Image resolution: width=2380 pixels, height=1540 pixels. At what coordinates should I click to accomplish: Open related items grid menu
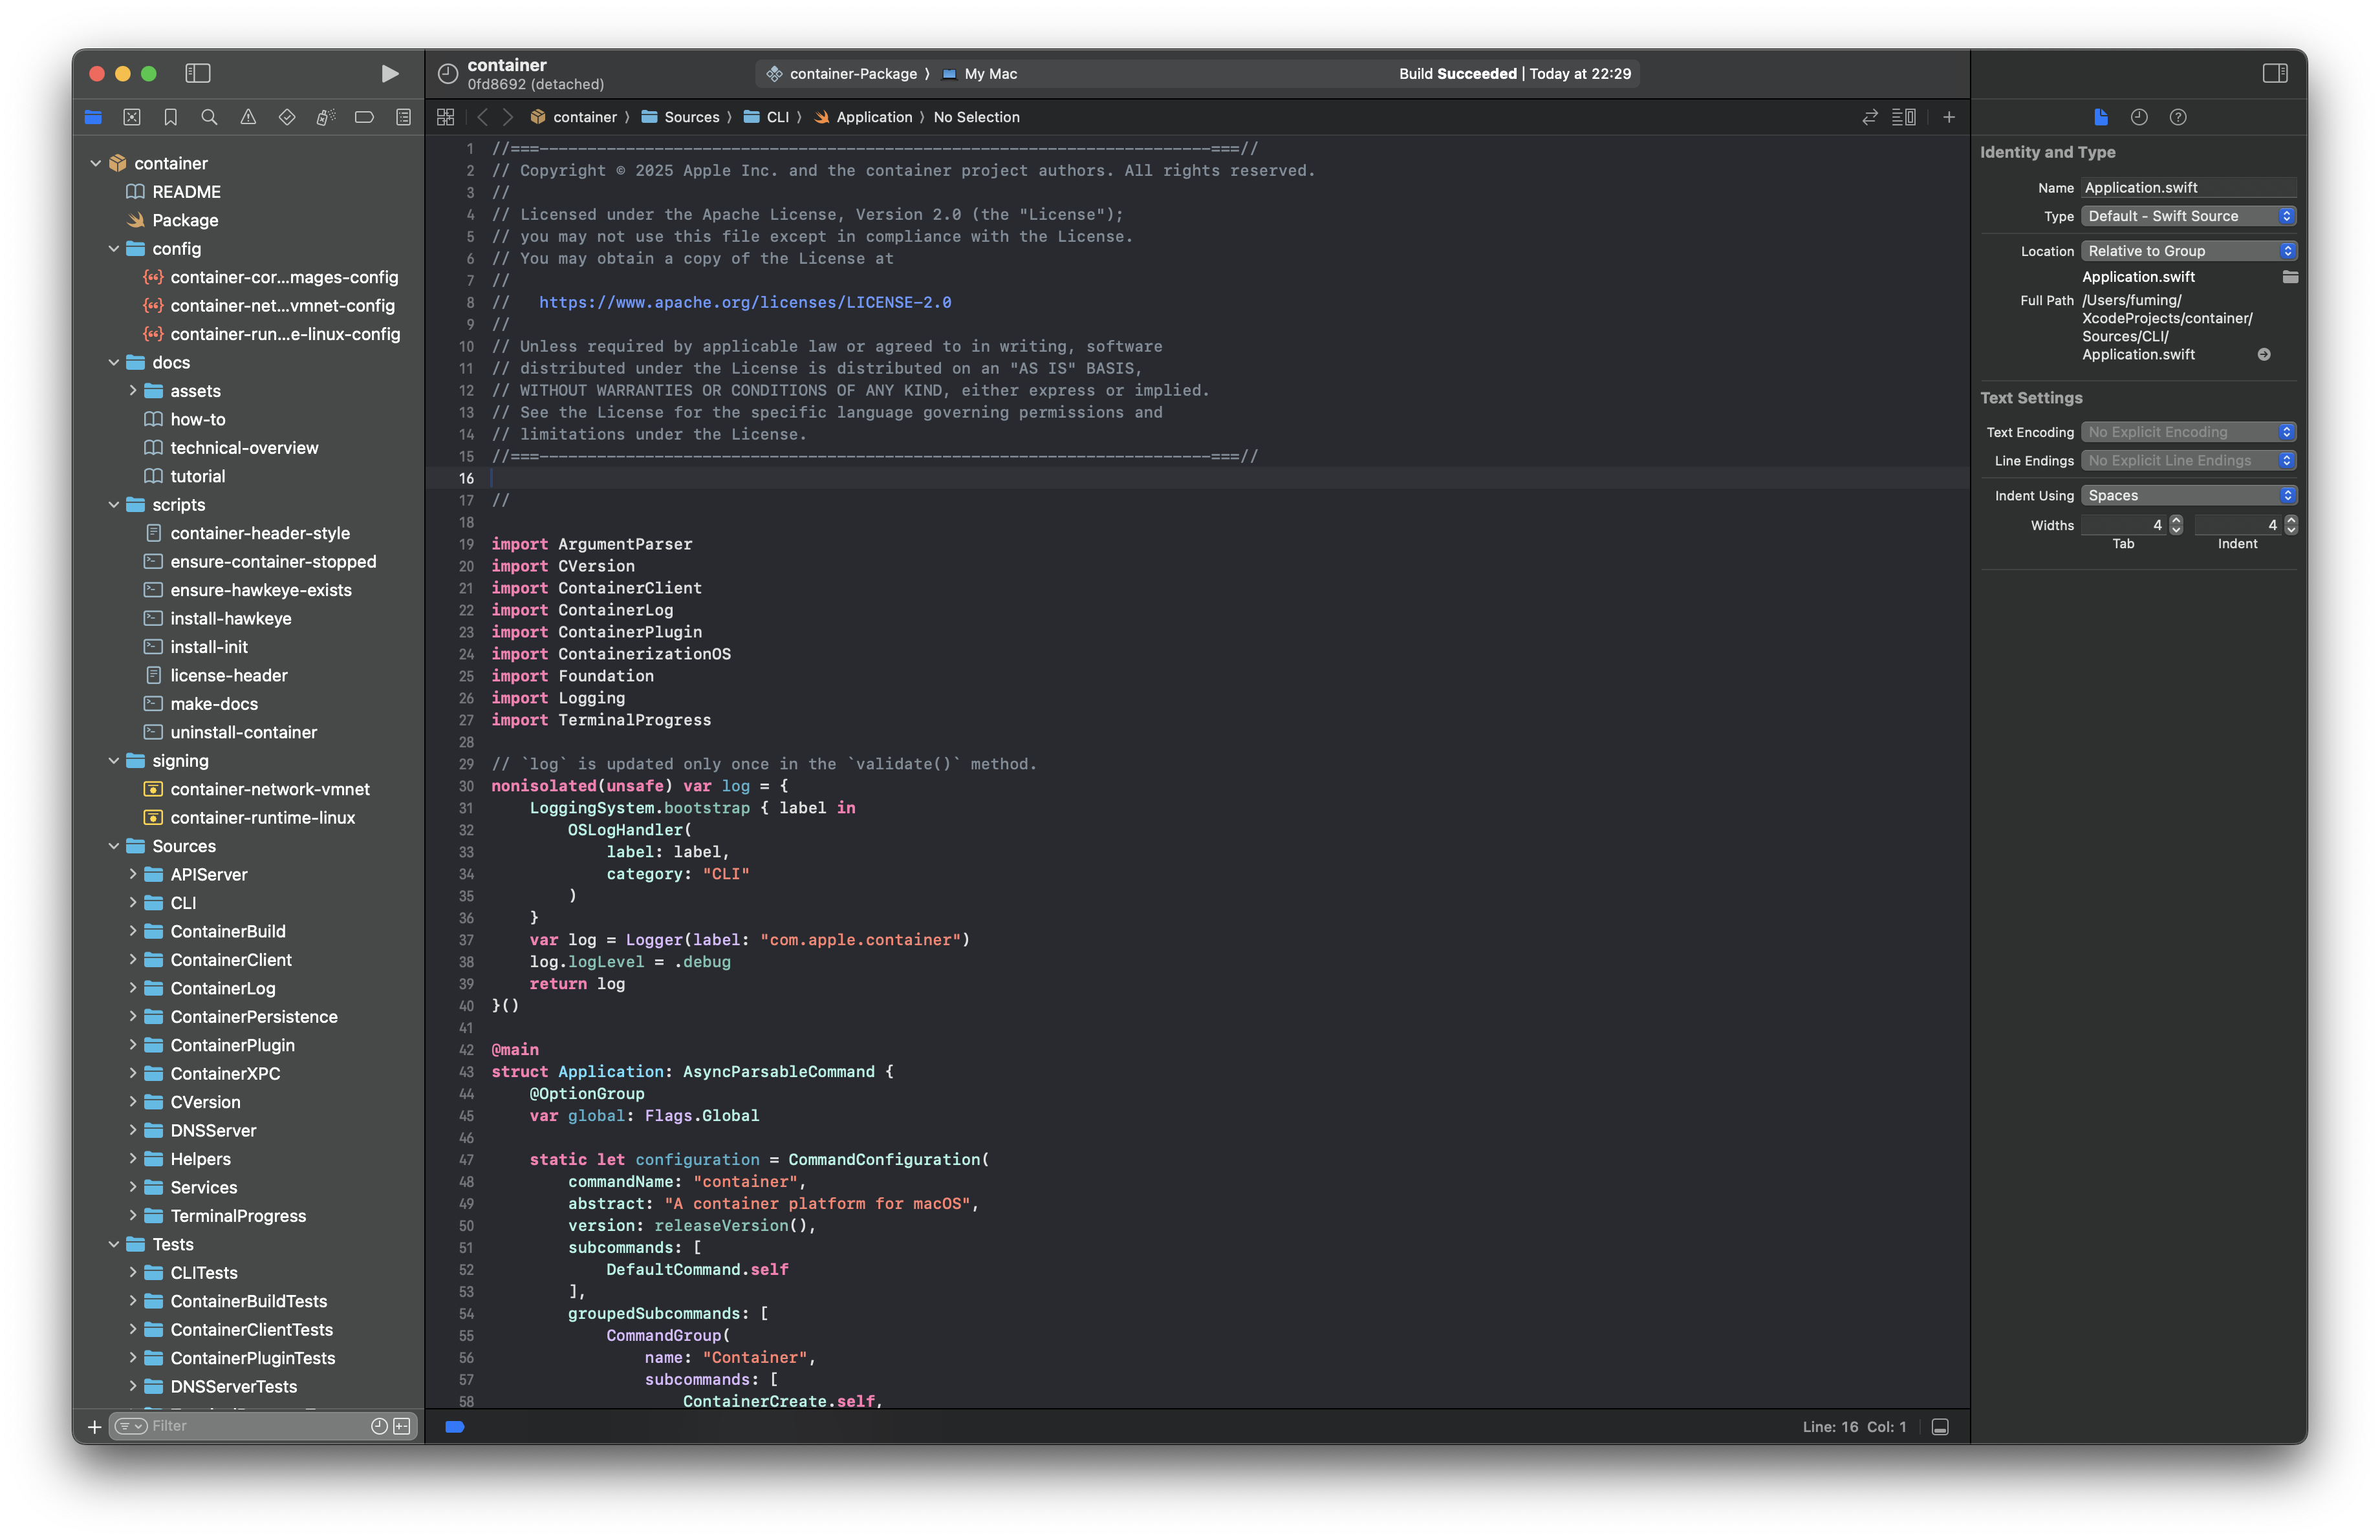point(446,117)
